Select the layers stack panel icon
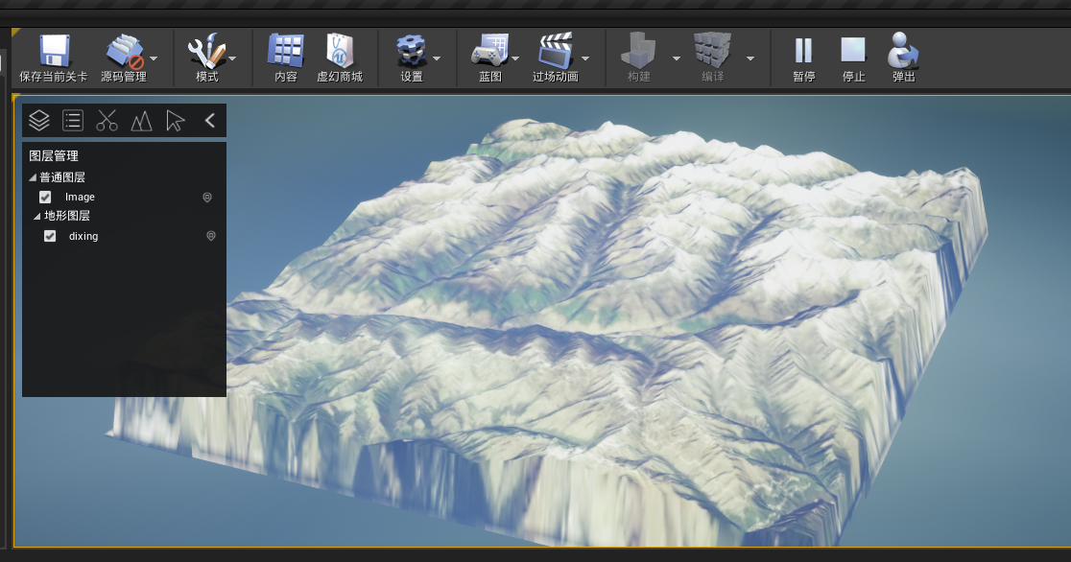The width and height of the screenshot is (1071, 562). (39, 121)
